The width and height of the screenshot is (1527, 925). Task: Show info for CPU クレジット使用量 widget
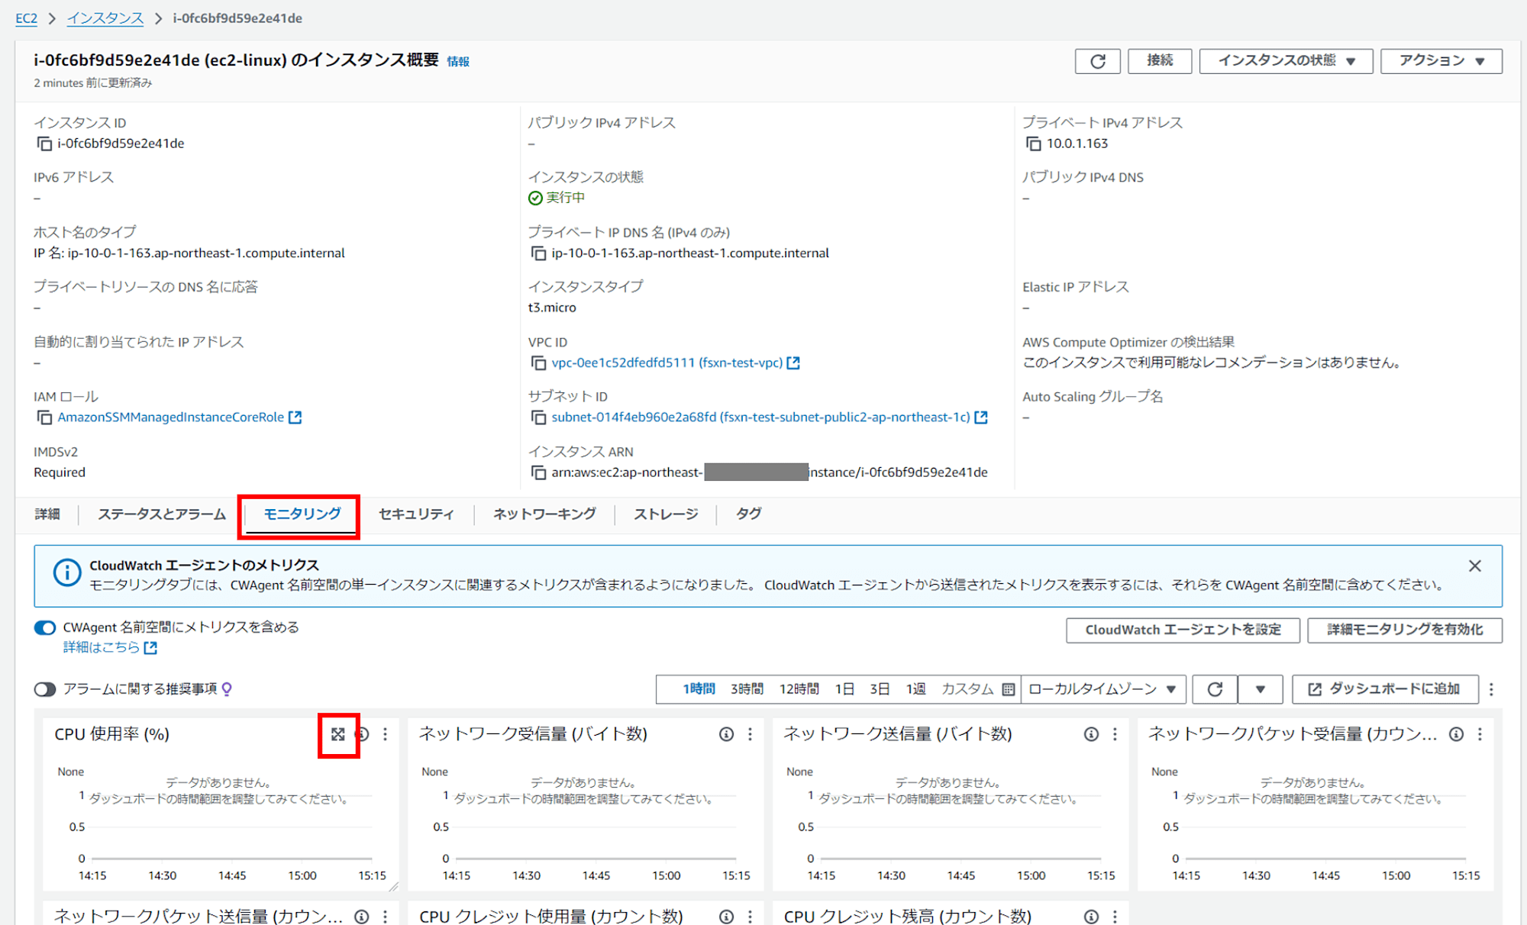(726, 917)
